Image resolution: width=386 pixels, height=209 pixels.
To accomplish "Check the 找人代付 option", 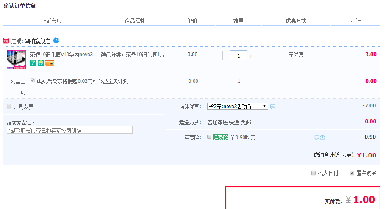I will point(314,173).
